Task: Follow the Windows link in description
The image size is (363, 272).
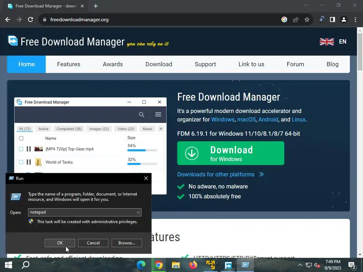Action: click(223, 120)
